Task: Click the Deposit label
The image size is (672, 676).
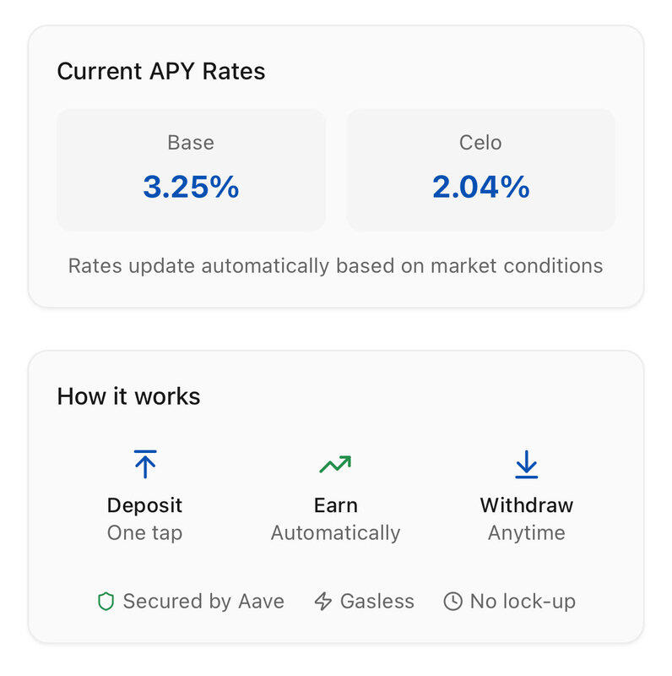Action: [x=144, y=505]
